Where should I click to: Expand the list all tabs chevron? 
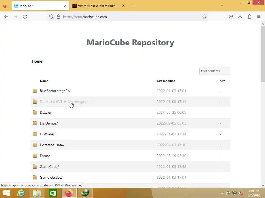(222, 6)
